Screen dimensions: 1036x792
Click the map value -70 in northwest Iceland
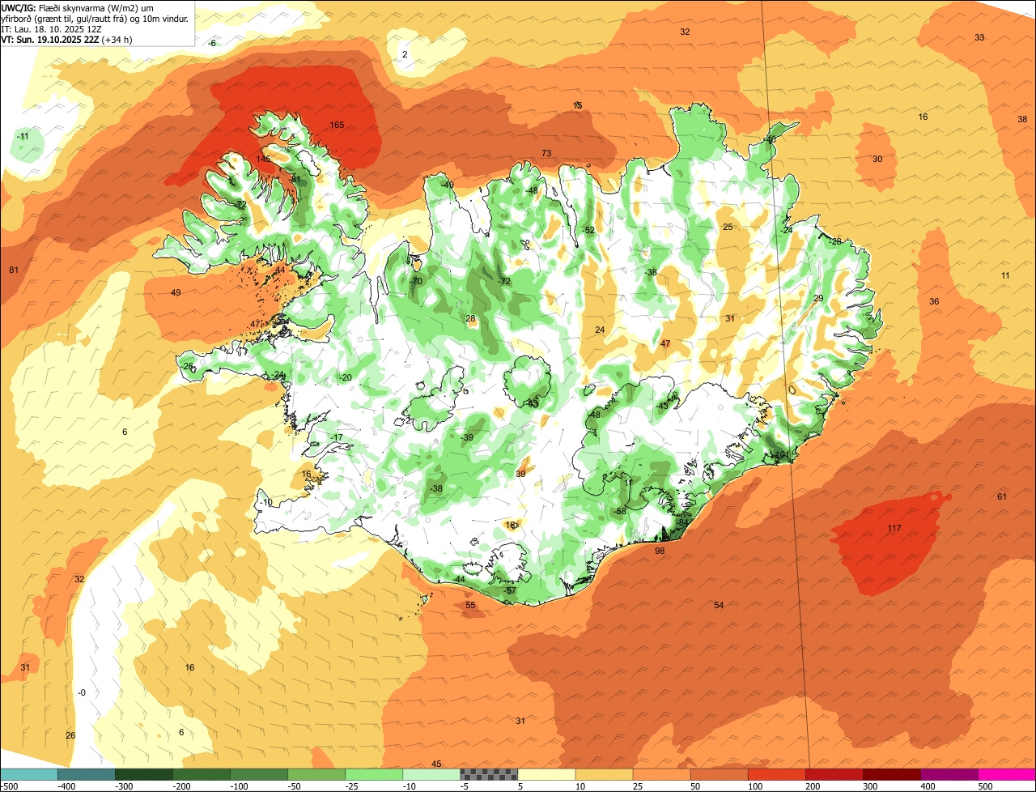point(417,281)
